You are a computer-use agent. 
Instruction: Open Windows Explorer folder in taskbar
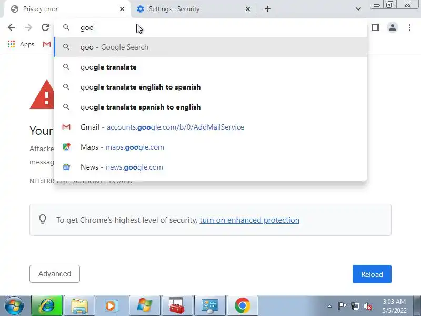[x=79, y=305]
